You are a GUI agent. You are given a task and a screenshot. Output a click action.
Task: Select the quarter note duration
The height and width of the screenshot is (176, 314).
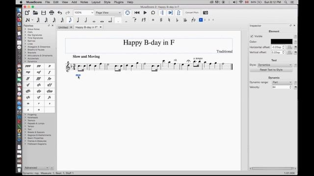[78, 20]
